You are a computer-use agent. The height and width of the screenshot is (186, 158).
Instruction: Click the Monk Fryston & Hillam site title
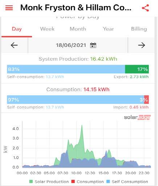coord(76,8)
